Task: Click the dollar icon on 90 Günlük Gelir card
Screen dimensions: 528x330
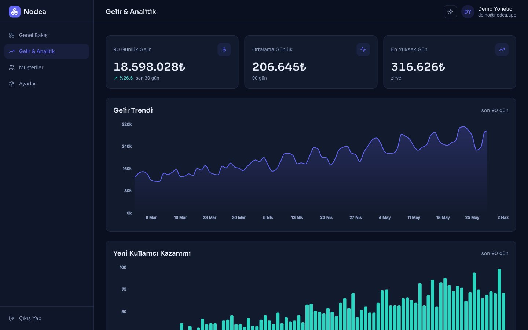Action: (224, 49)
